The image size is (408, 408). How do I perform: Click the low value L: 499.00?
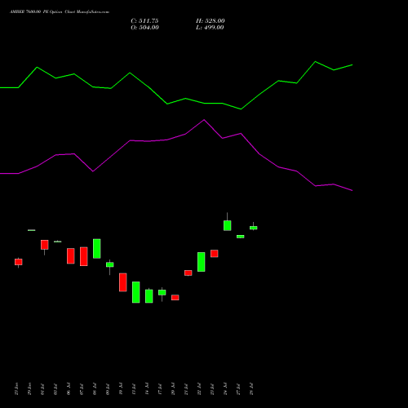pos(210,28)
